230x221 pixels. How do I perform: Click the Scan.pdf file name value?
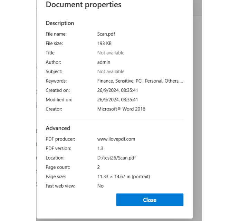point(107,34)
